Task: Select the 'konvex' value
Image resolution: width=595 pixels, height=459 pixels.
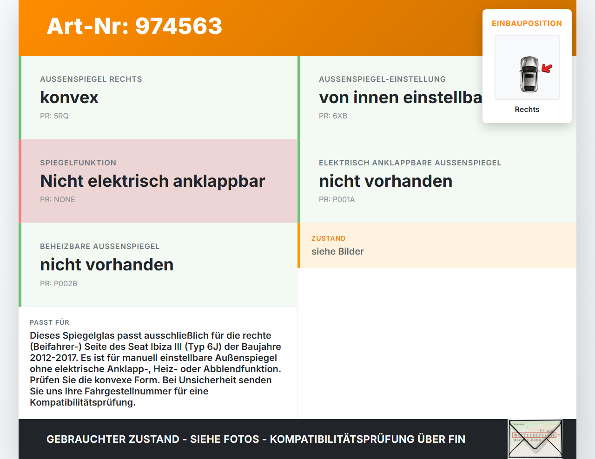Action: [69, 97]
